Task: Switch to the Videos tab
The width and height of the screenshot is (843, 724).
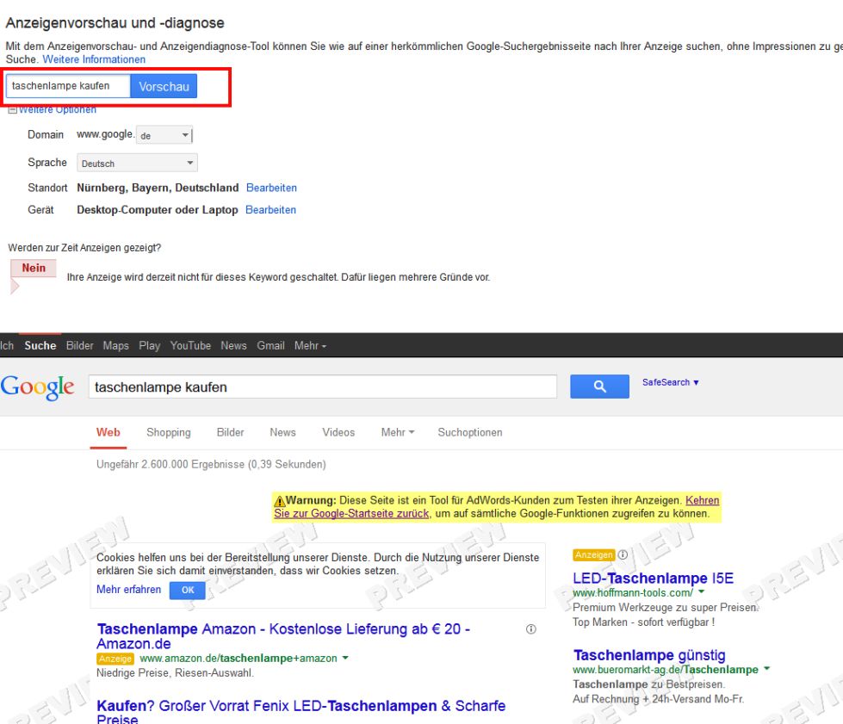Action: tap(338, 432)
